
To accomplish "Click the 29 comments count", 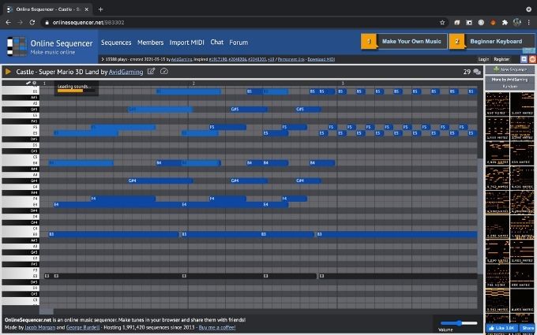I will (x=467, y=72).
